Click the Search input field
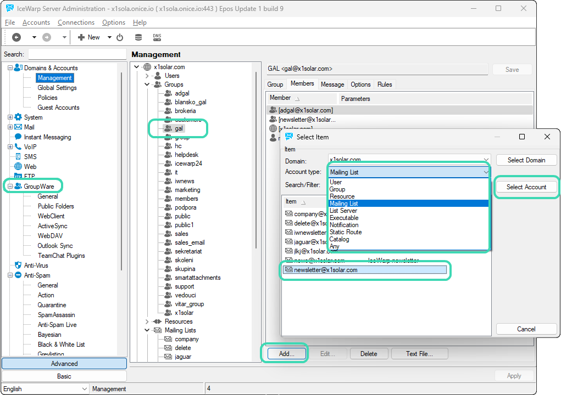The height and width of the screenshot is (395, 561). (x=77, y=54)
